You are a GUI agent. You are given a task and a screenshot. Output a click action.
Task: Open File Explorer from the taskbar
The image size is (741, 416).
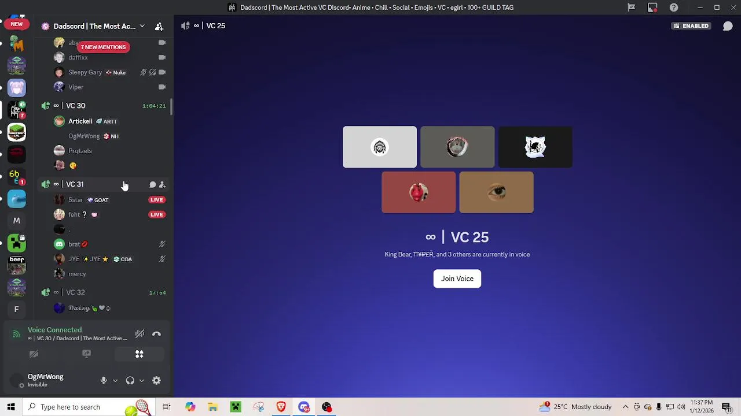click(x=213, y=407)
